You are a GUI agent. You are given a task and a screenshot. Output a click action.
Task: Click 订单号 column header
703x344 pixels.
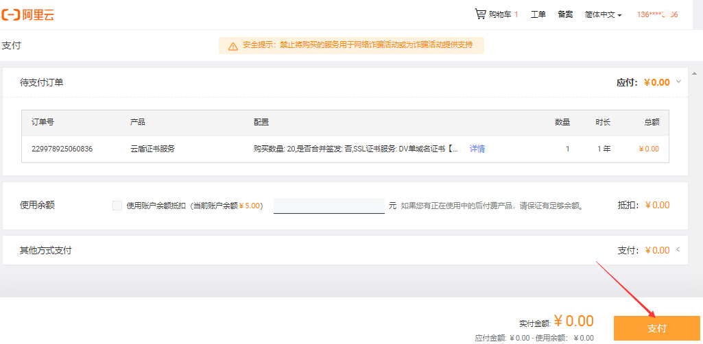[43, 122]
